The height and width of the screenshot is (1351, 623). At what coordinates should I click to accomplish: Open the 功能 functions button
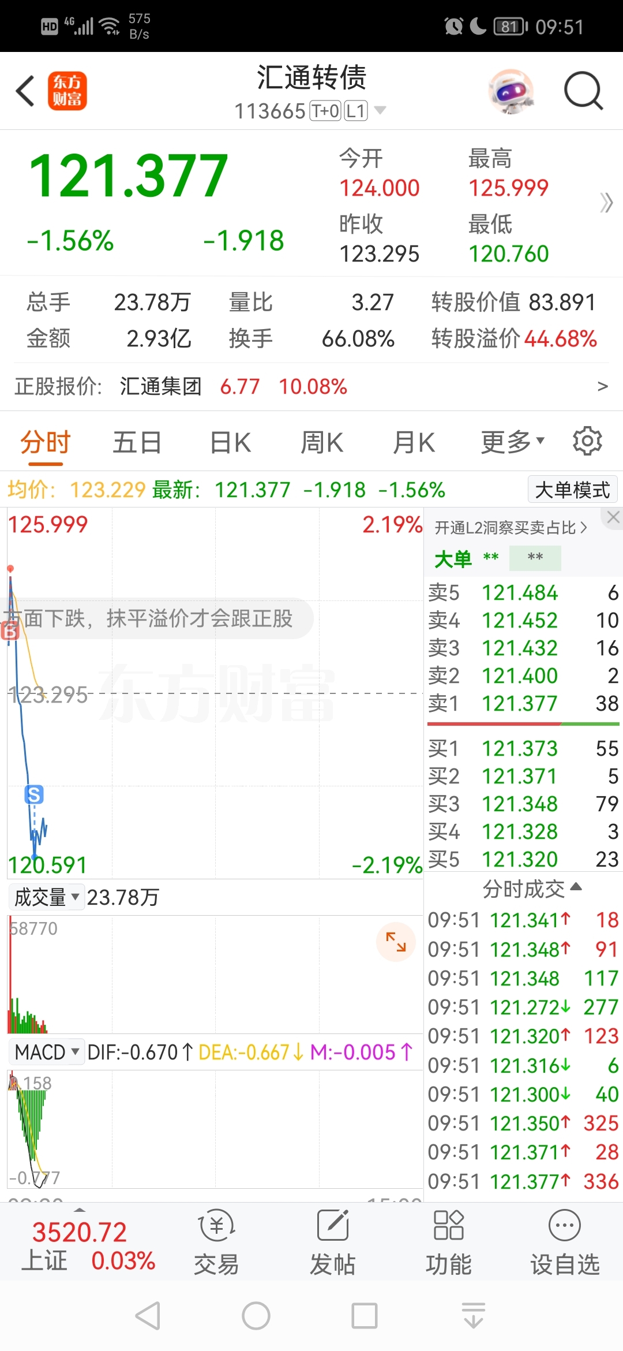coord(449,1242)
